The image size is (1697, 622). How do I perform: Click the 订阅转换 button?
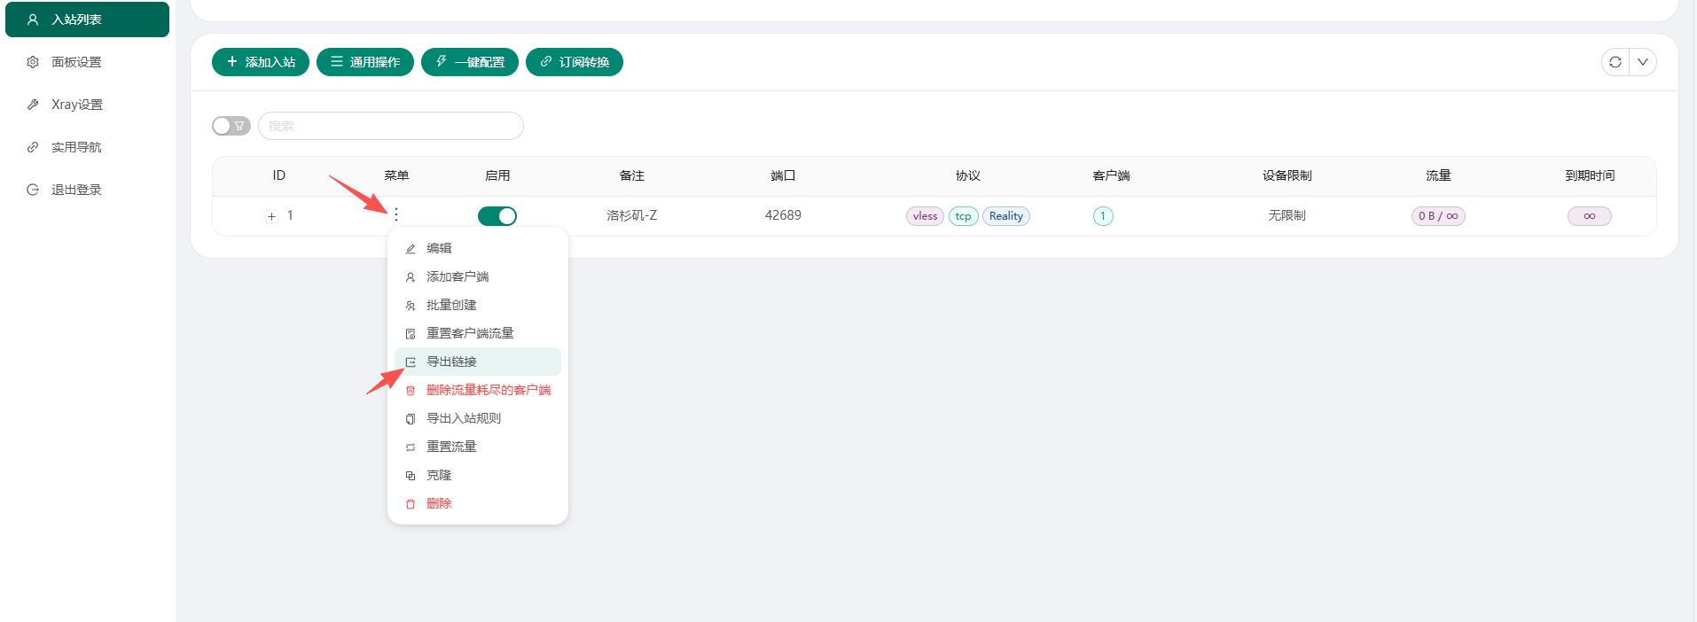(x=575, y=62)
